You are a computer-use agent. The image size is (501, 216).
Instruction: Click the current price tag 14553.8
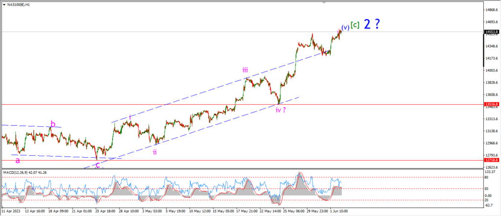491,32
